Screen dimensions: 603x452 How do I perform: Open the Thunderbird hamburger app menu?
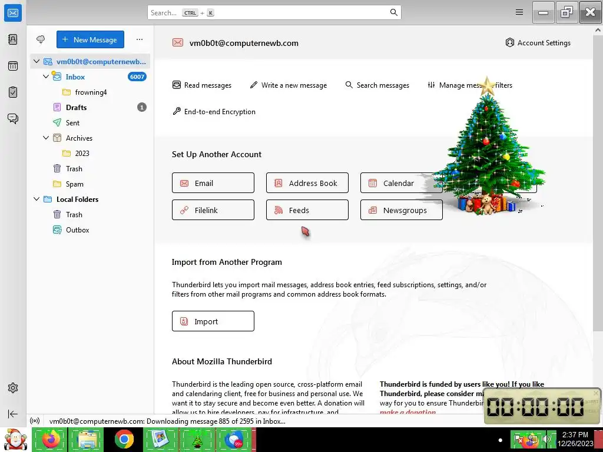[x=519, y=12]
